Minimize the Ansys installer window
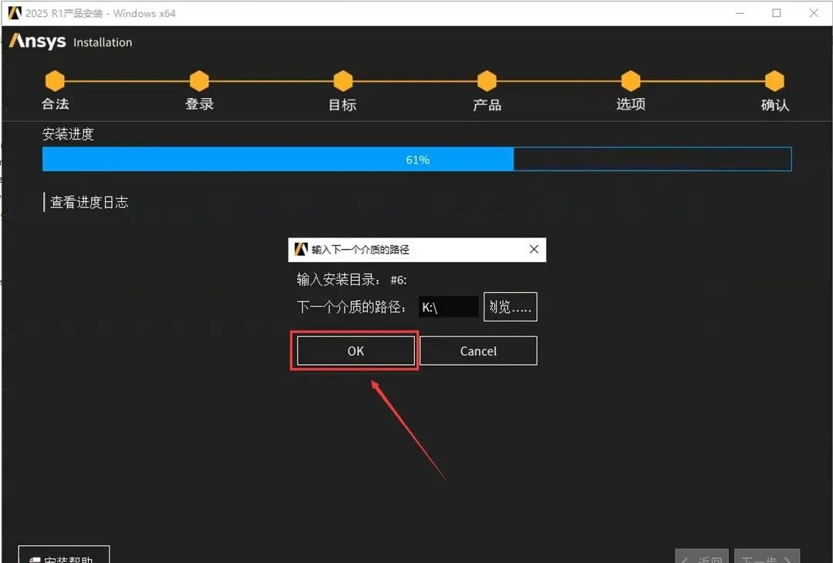The width and height of the screenshot is (833, 563). click(x=740, y=13)
